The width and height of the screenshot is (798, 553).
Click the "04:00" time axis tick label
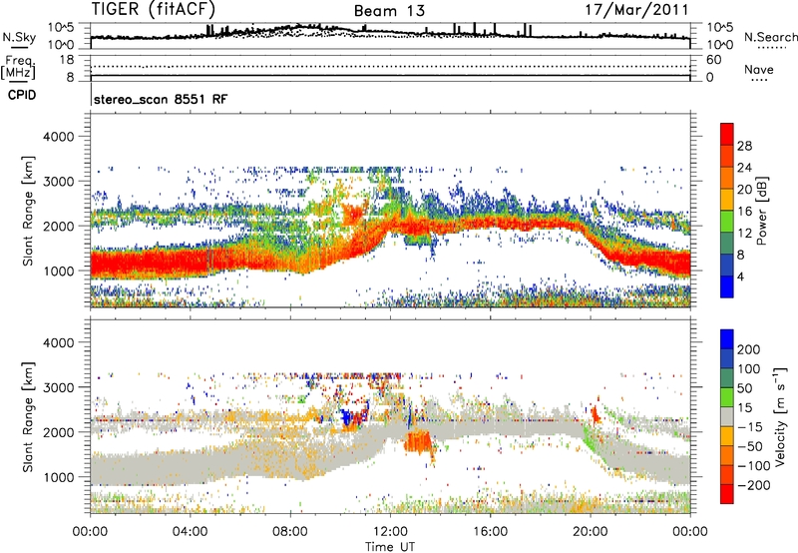click(190, 532)
